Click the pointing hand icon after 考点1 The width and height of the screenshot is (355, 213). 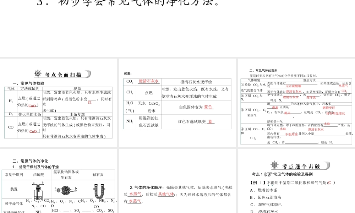268,174
